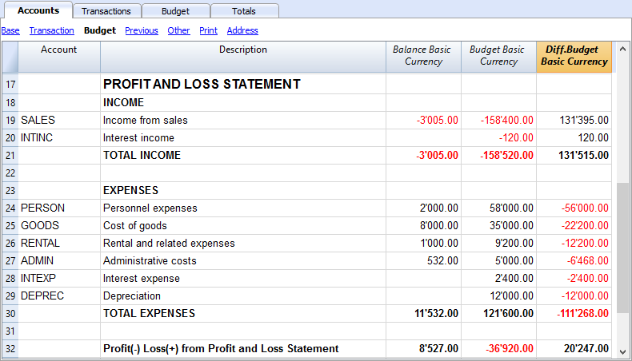The width and height of the screenshot is (632, 361).
Task: Select total income budget -158'520.00
Action: (x=498, y=156)
